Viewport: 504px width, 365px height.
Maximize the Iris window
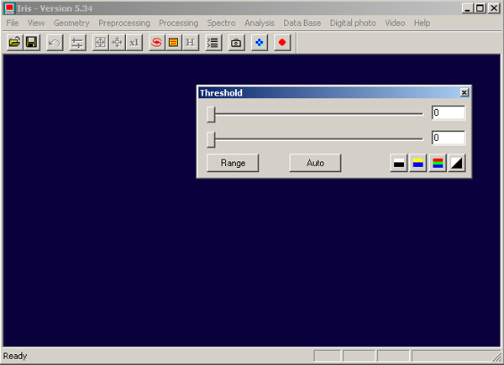(480, 8)
